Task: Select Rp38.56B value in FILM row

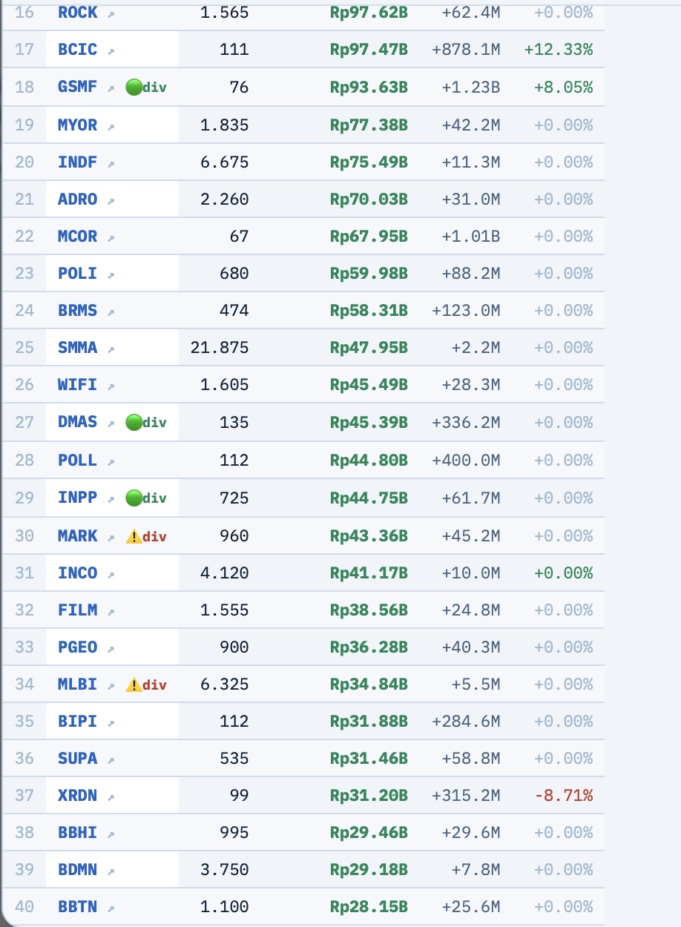Action: point(369,610)
